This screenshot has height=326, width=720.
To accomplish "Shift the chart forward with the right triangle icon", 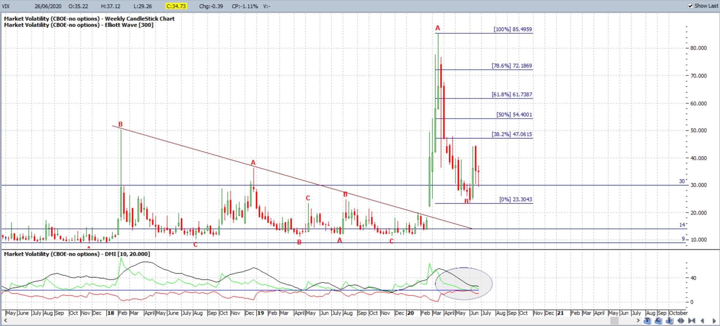I will pos(714,321).
